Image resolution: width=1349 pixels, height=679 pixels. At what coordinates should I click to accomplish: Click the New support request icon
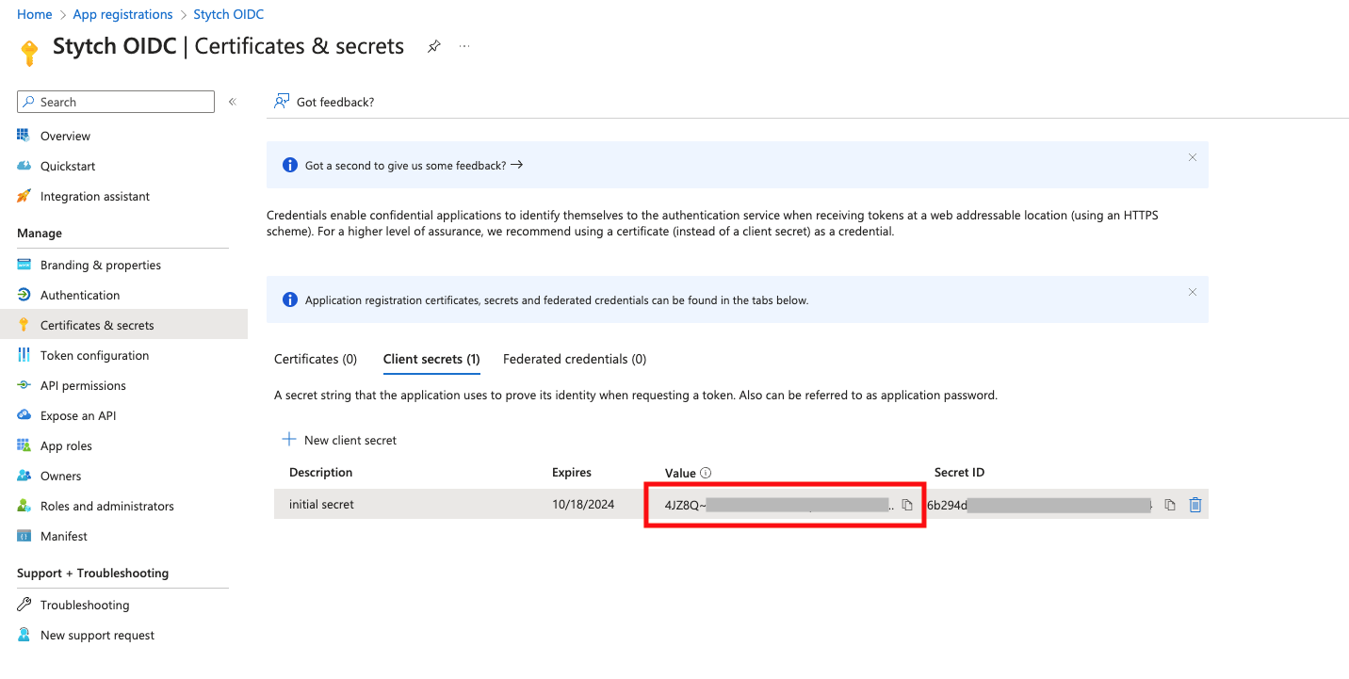[24, 635]
